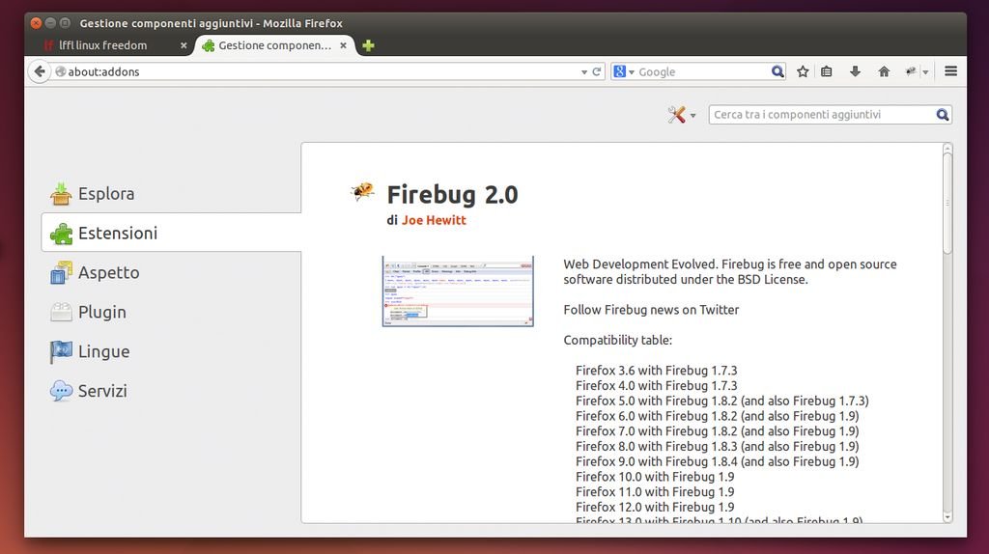
Task: Bookmark this page with the star icon
Action: point(803,71)
